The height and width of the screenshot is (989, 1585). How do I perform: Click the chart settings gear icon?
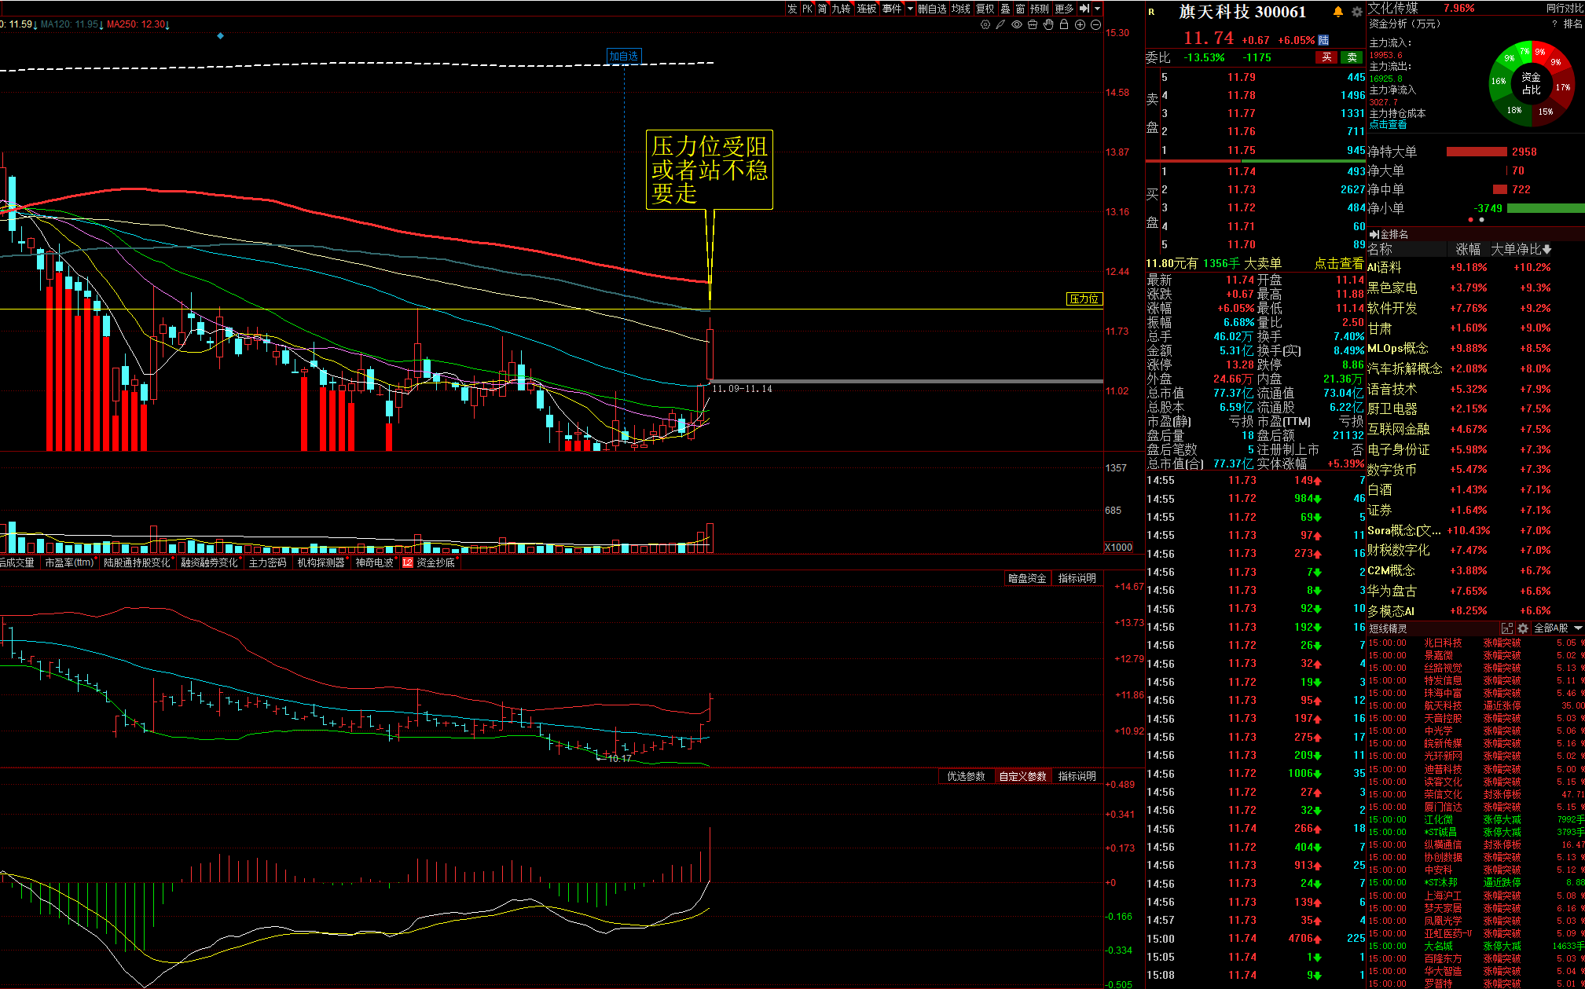click(985, 24)
